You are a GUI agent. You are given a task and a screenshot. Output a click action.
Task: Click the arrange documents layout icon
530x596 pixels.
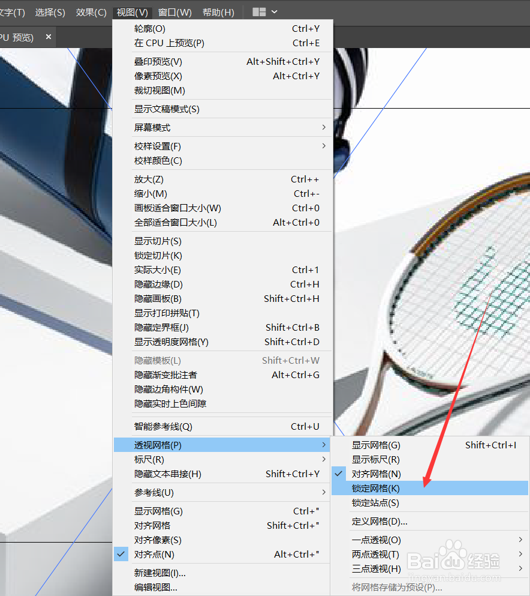260,12
